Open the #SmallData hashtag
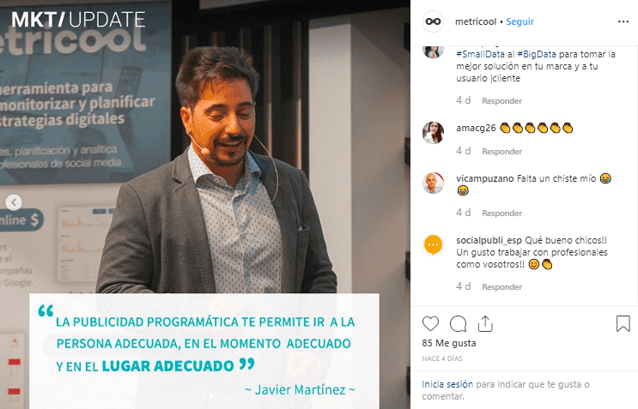This screenshot has width=638, height=409. click(480, 54)
